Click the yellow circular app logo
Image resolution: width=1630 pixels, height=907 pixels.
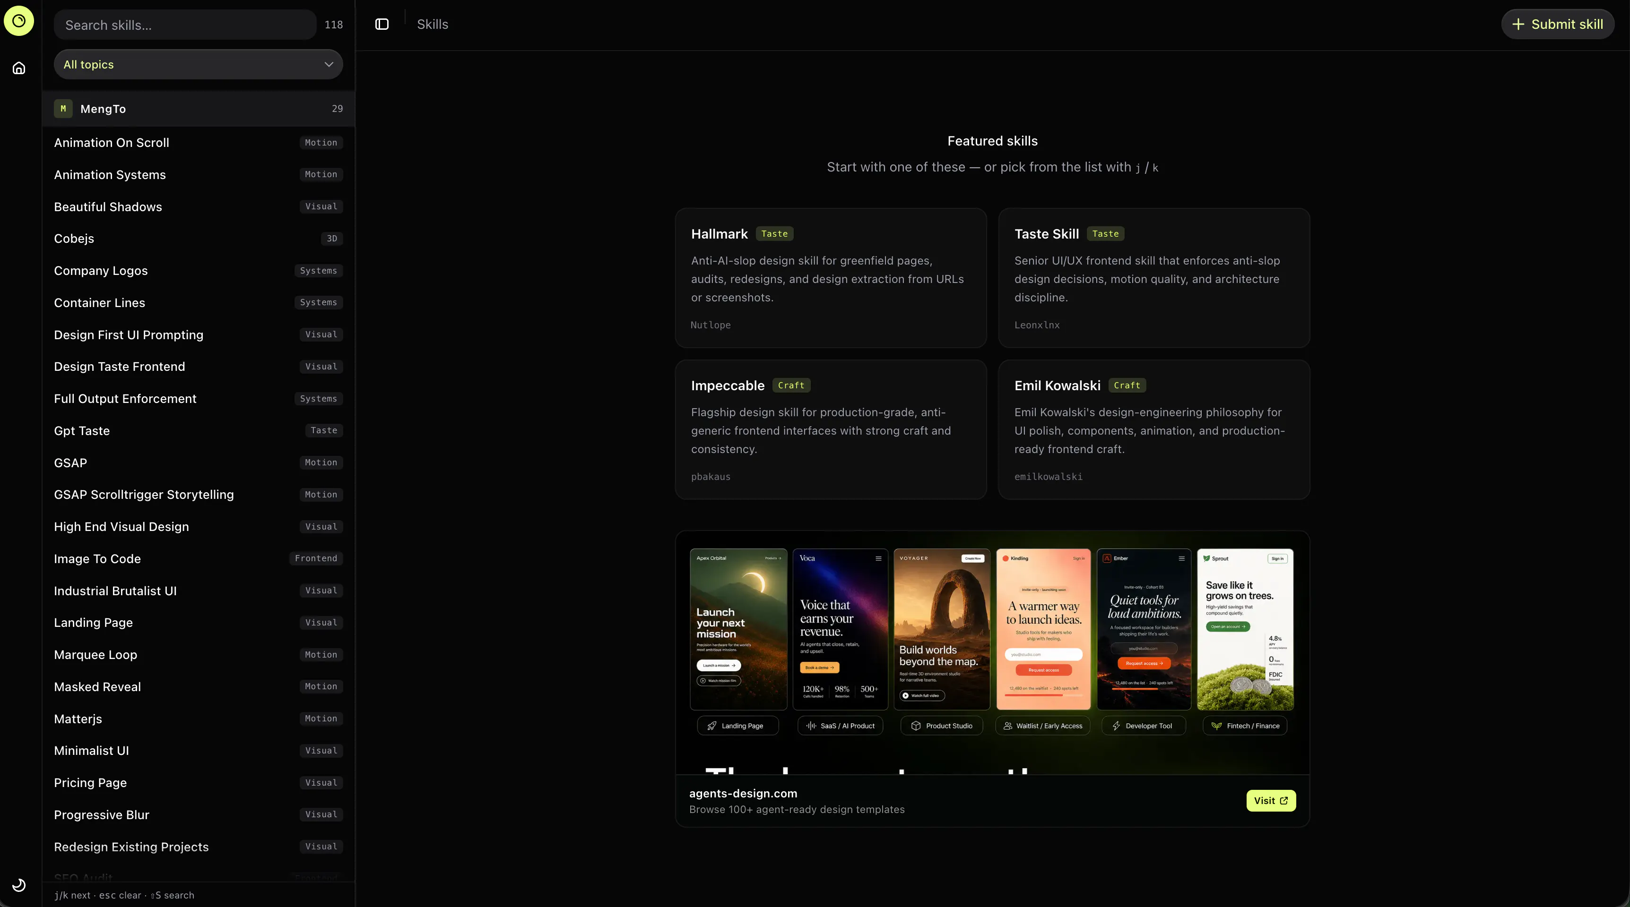19,21
